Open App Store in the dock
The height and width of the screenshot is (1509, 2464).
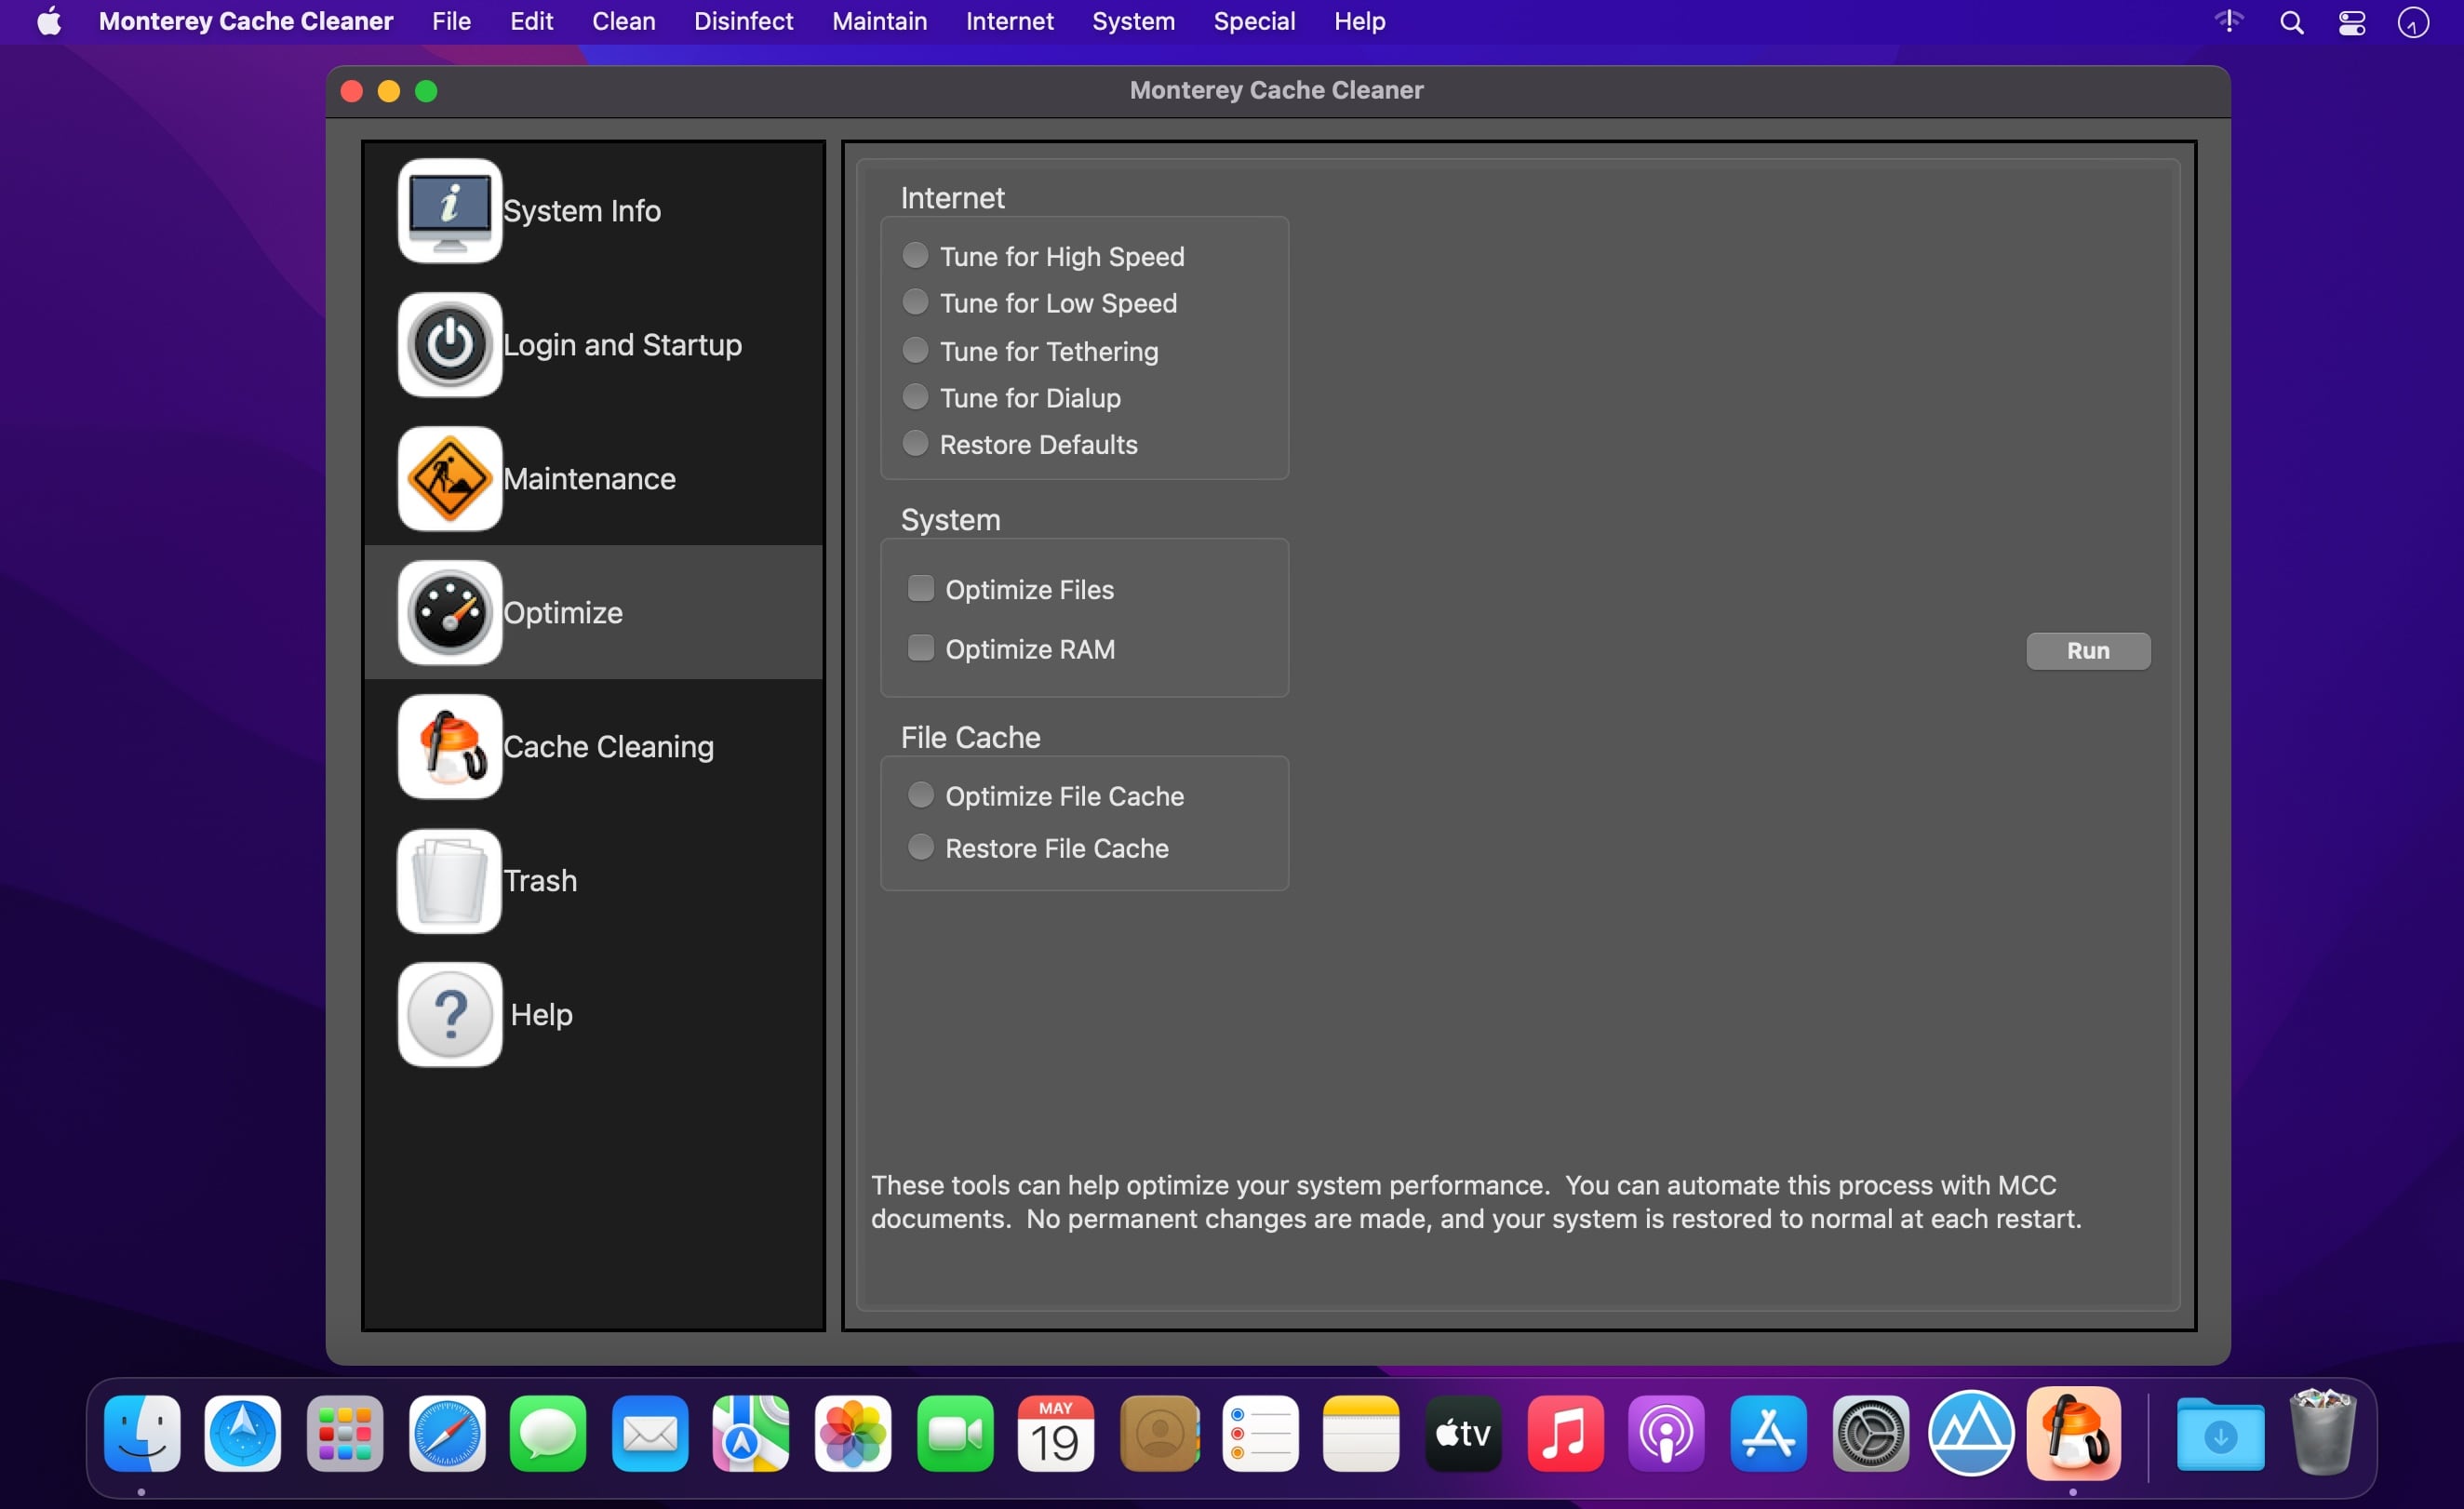[1768, 1434]
